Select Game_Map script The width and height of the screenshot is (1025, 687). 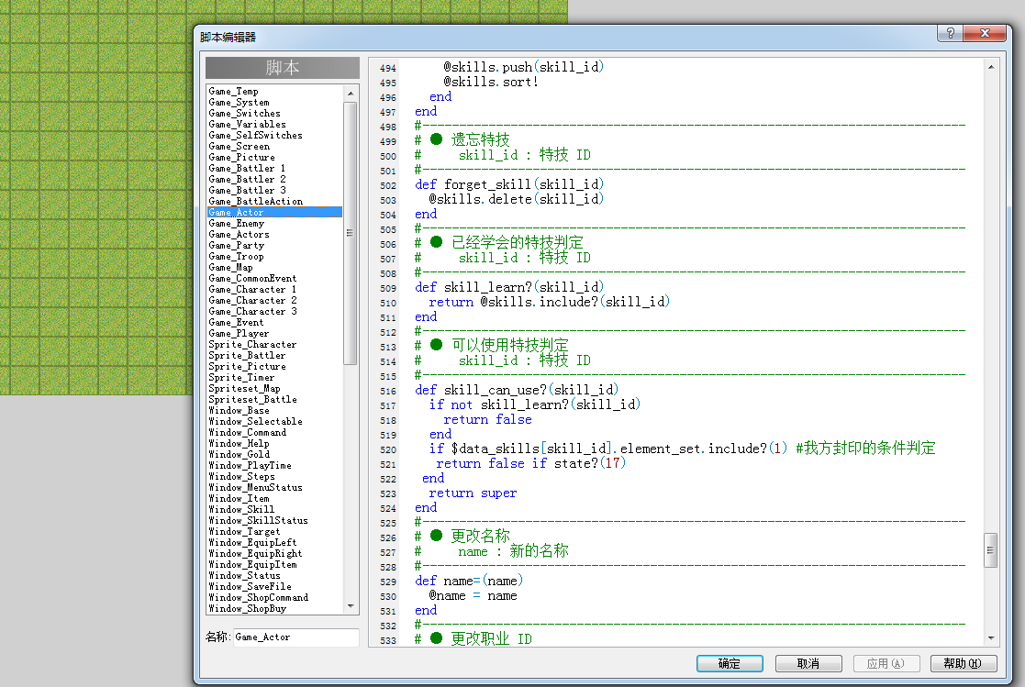click(x=274, y=267)
